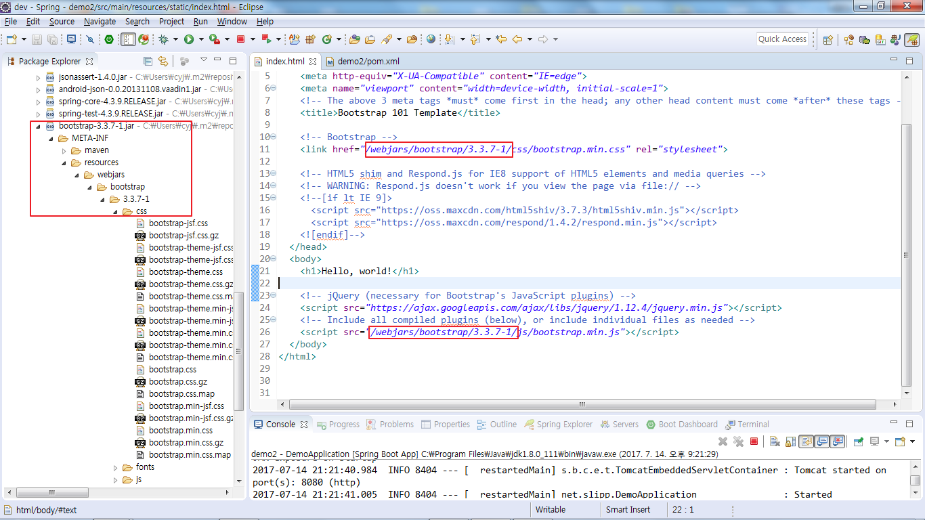Viewport: 925px width, 520px height.
Task: Switch to the Problems view tab
Action: point(390,425)
